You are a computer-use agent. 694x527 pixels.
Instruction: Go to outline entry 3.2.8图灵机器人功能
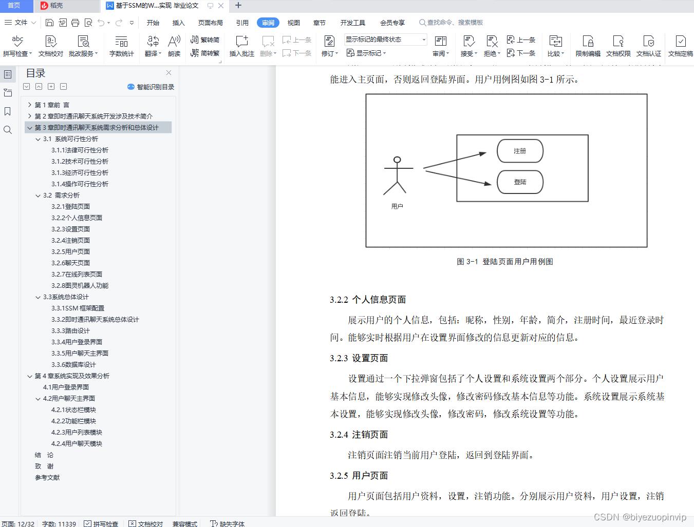(80, 285)
